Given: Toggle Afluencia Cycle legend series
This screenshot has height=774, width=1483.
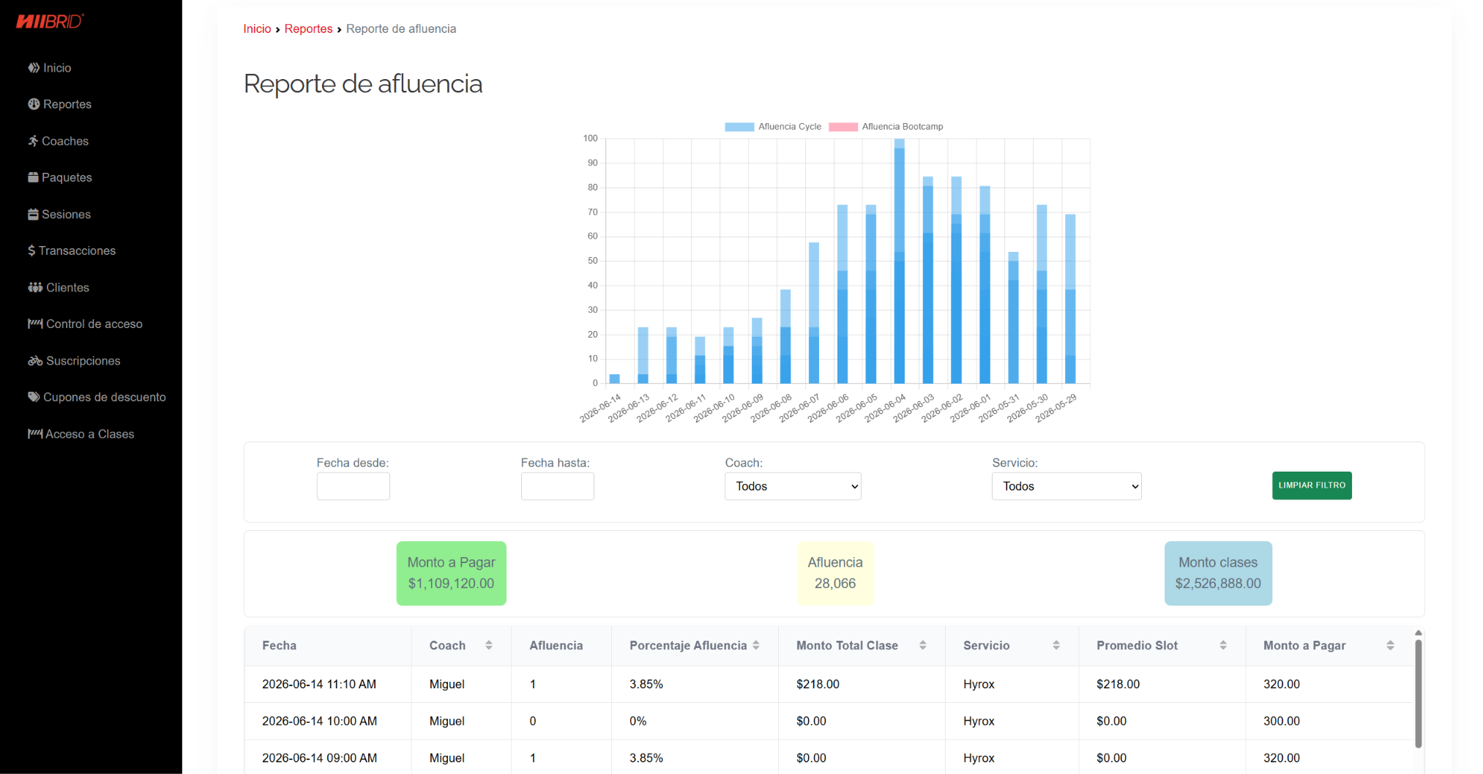Looking at the screenshot, I should [x=773, y=127].
